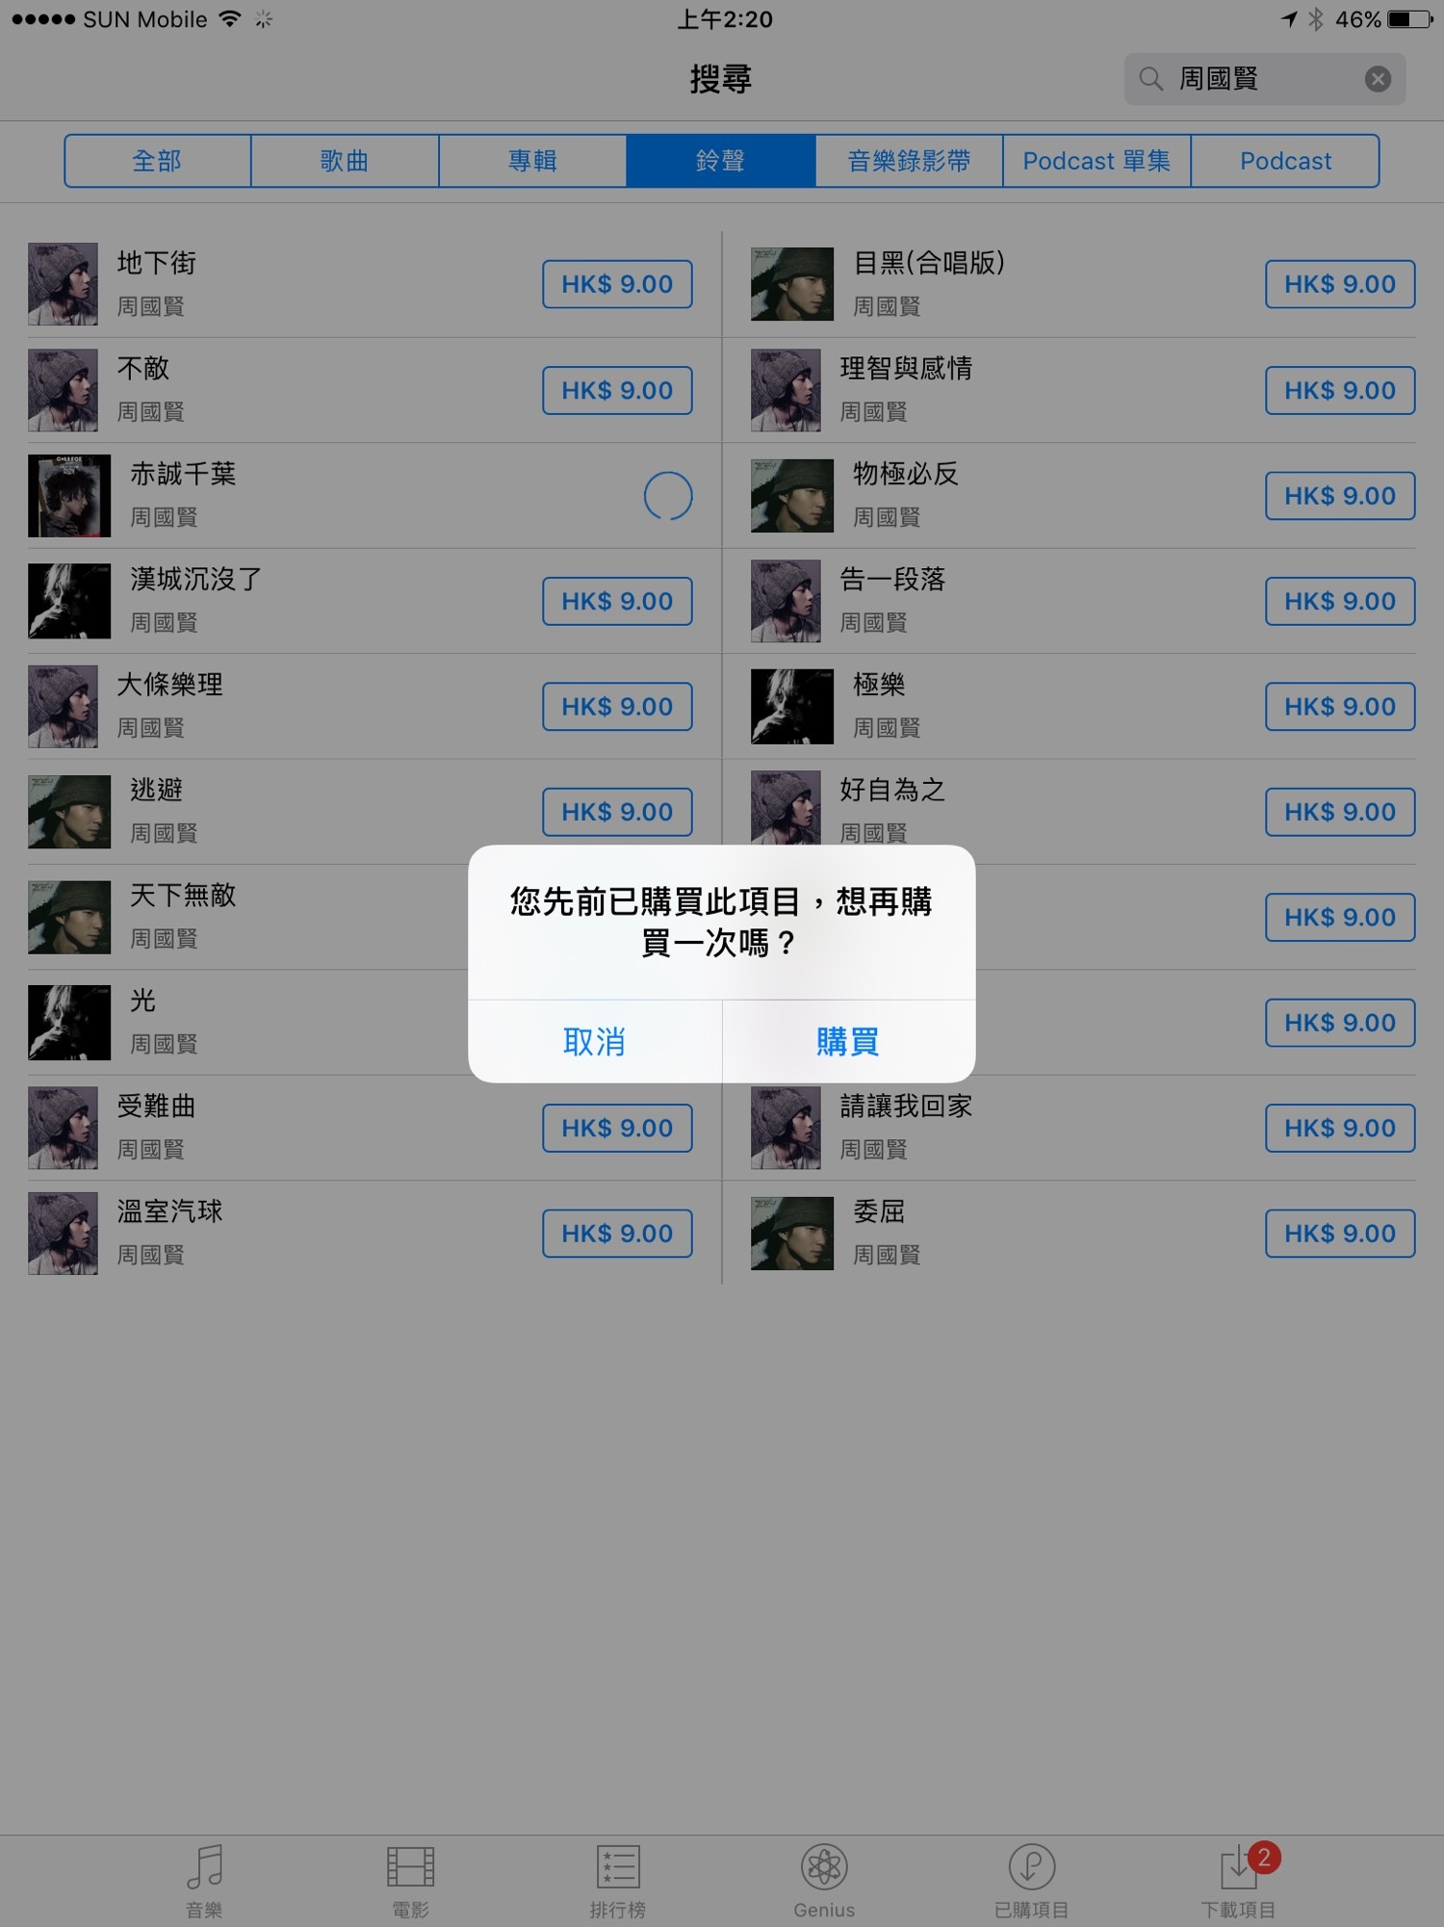This screenshot has height=1927, width=1444.
Task: Confirm repurchase with 購買 button
Action: pos(849,1041)
